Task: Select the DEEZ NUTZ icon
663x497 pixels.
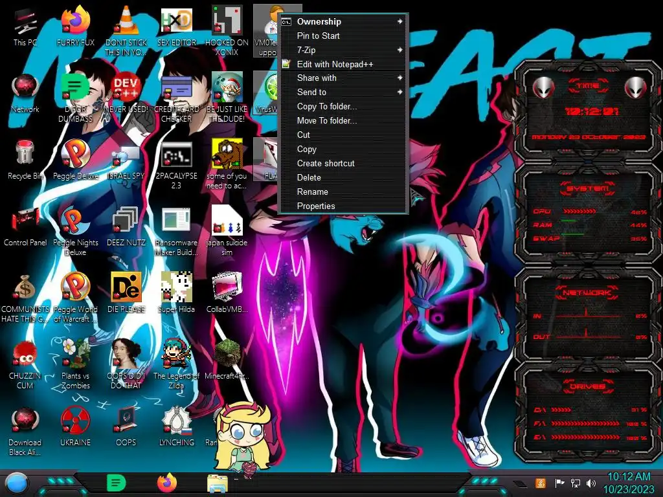Action: pyautogui.click(x=126, y=226)
